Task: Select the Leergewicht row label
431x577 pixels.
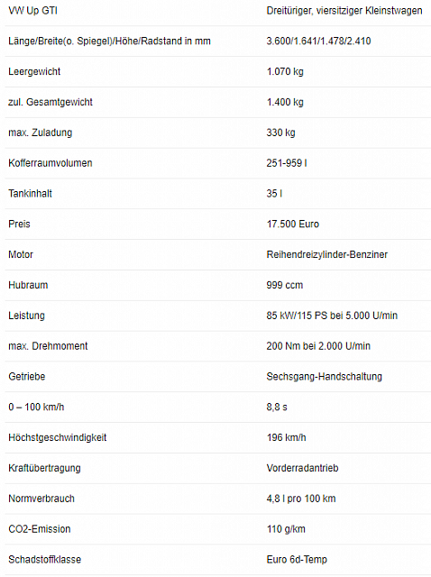Action: [x=34, y=71]
